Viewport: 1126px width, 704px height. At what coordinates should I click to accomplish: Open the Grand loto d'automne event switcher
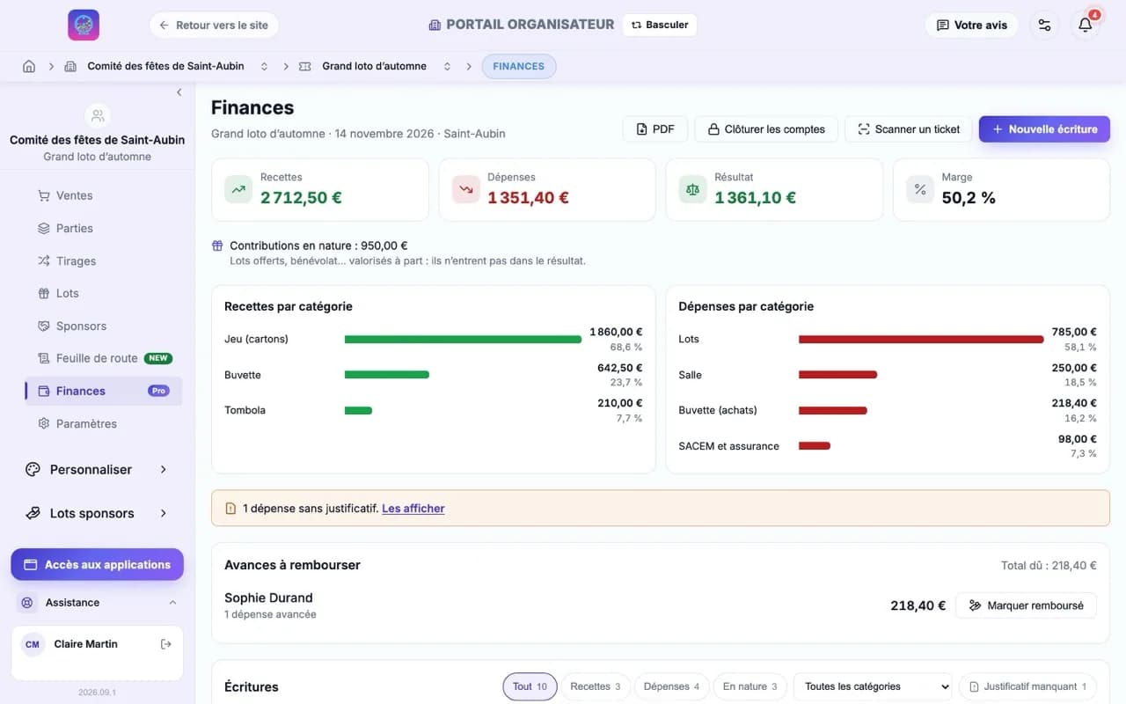[447, 66]
